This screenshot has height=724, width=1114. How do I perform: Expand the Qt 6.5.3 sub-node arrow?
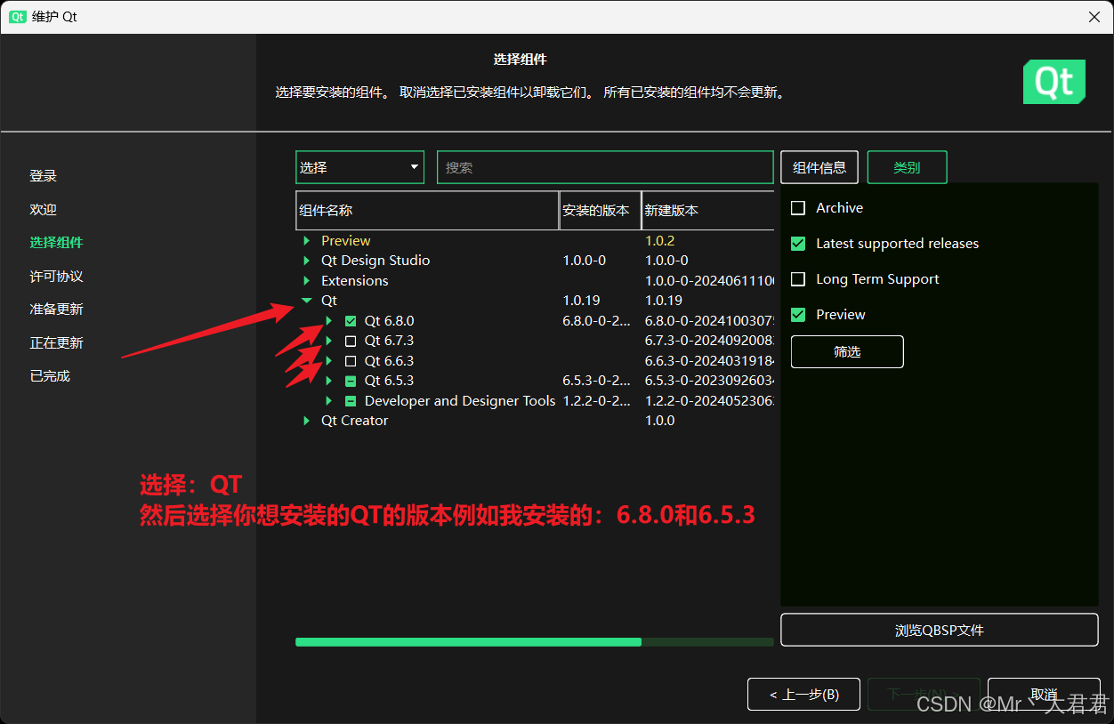point(329,381)
